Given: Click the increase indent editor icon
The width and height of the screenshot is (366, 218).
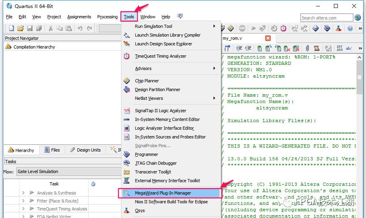Looking at the screenshot, I should (x=239, y=48).
